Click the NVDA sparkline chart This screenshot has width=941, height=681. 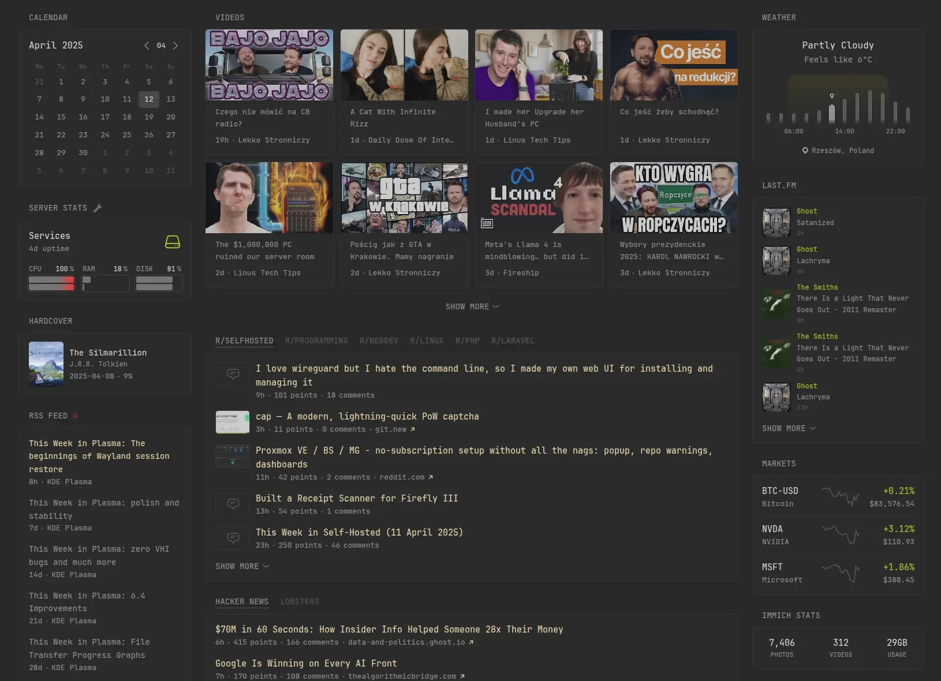(841, 534)
